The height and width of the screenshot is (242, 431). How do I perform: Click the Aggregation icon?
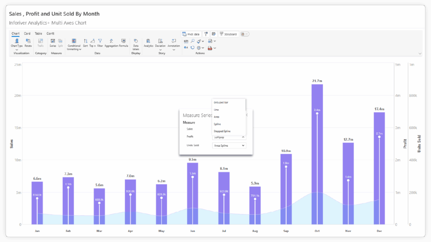(111, 41)
